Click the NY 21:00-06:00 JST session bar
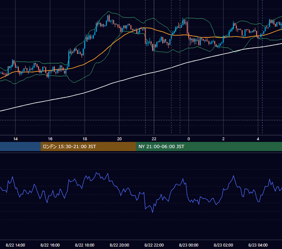 [209, 146]
